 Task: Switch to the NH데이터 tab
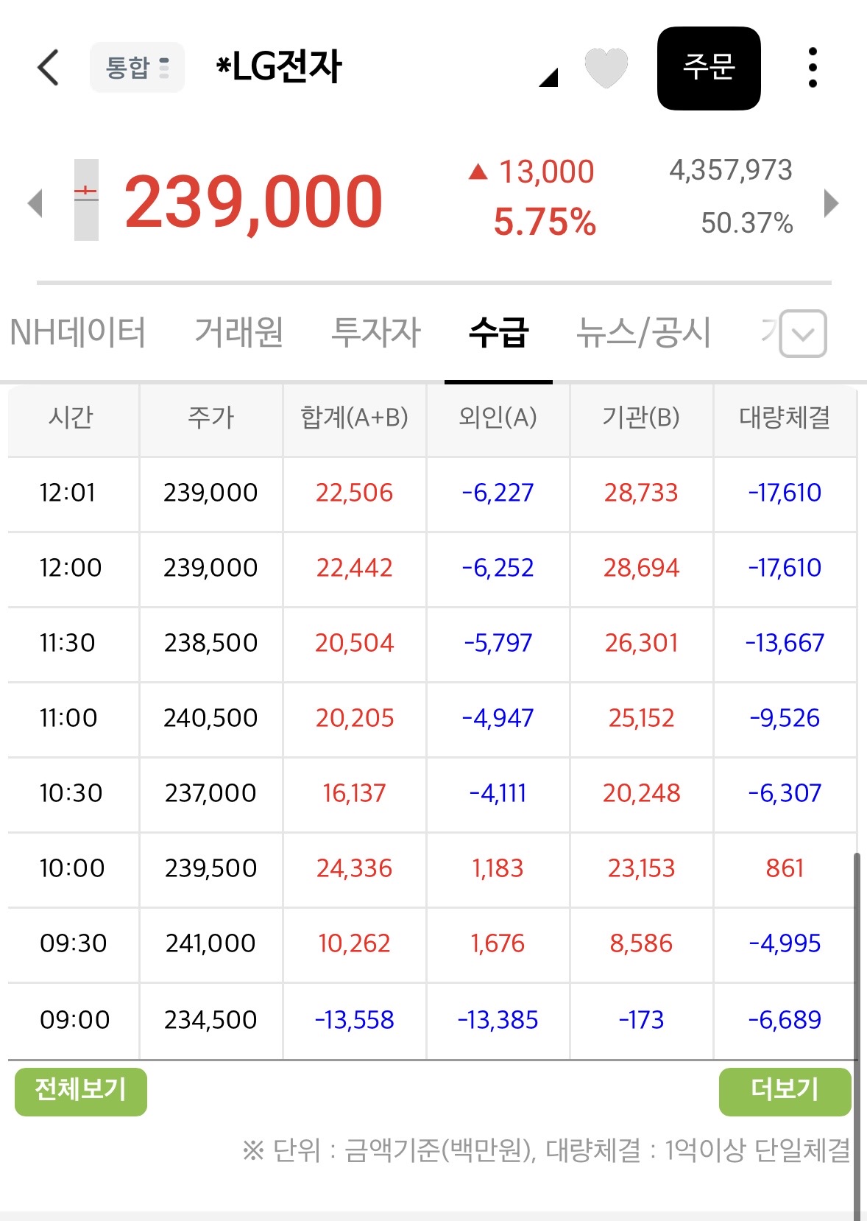[x=78, y=332]
